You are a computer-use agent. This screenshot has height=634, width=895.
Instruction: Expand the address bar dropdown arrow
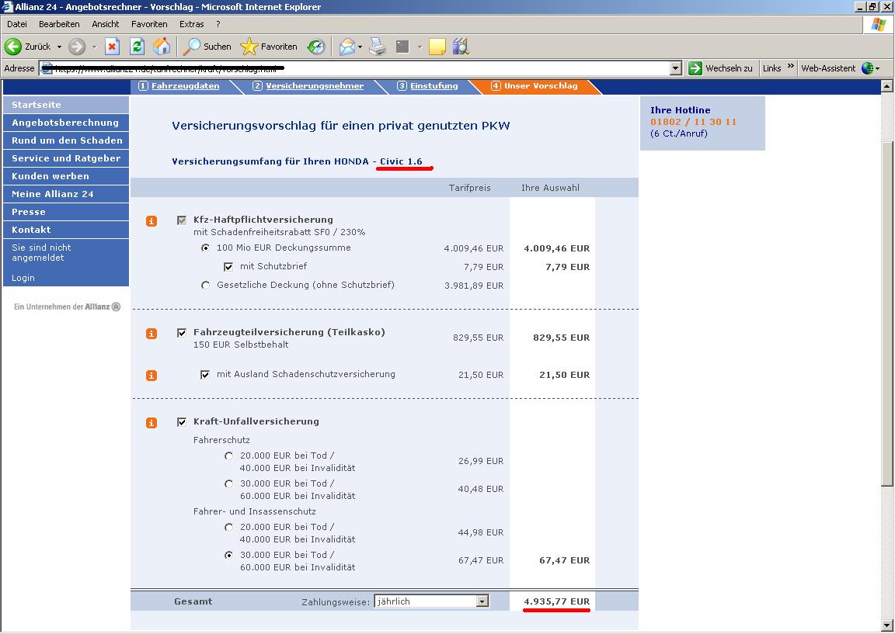pos(675,68)
